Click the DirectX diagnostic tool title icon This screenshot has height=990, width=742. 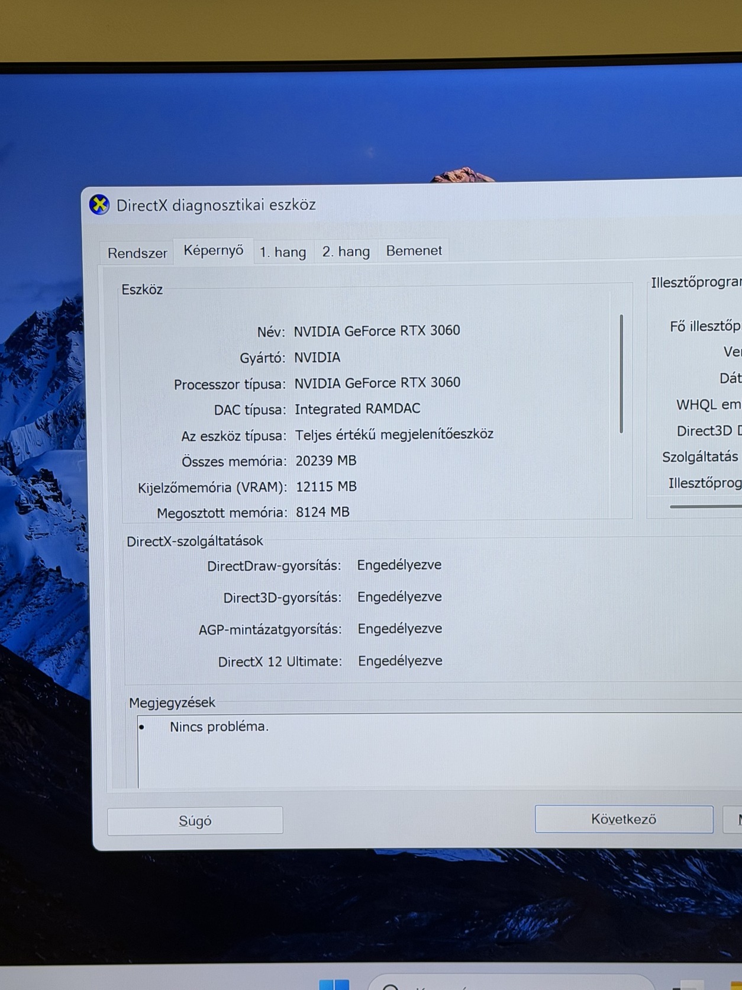click(x=99, y=205)
